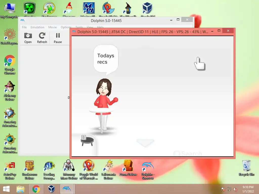The image size is (259, 194).
Task: Open the Movie menu in Dolphin
Action: (53, 27)
